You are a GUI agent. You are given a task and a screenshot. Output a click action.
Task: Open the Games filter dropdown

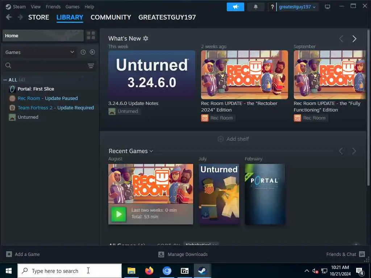[x=40, y=52]
